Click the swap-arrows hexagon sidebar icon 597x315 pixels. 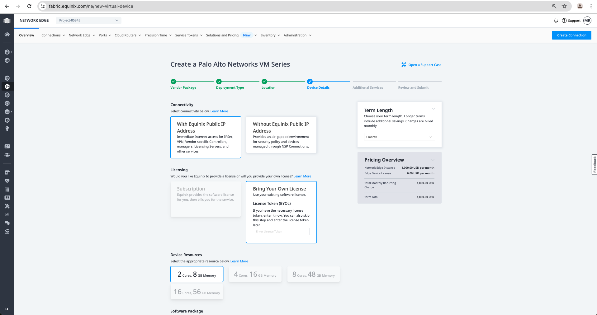point(7,112)
